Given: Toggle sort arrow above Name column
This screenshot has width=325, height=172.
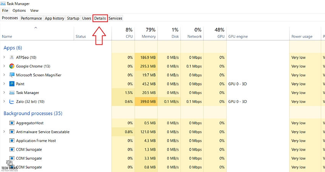Looking at the screenshot, I should pyautogui.click(x=36, y=28).
